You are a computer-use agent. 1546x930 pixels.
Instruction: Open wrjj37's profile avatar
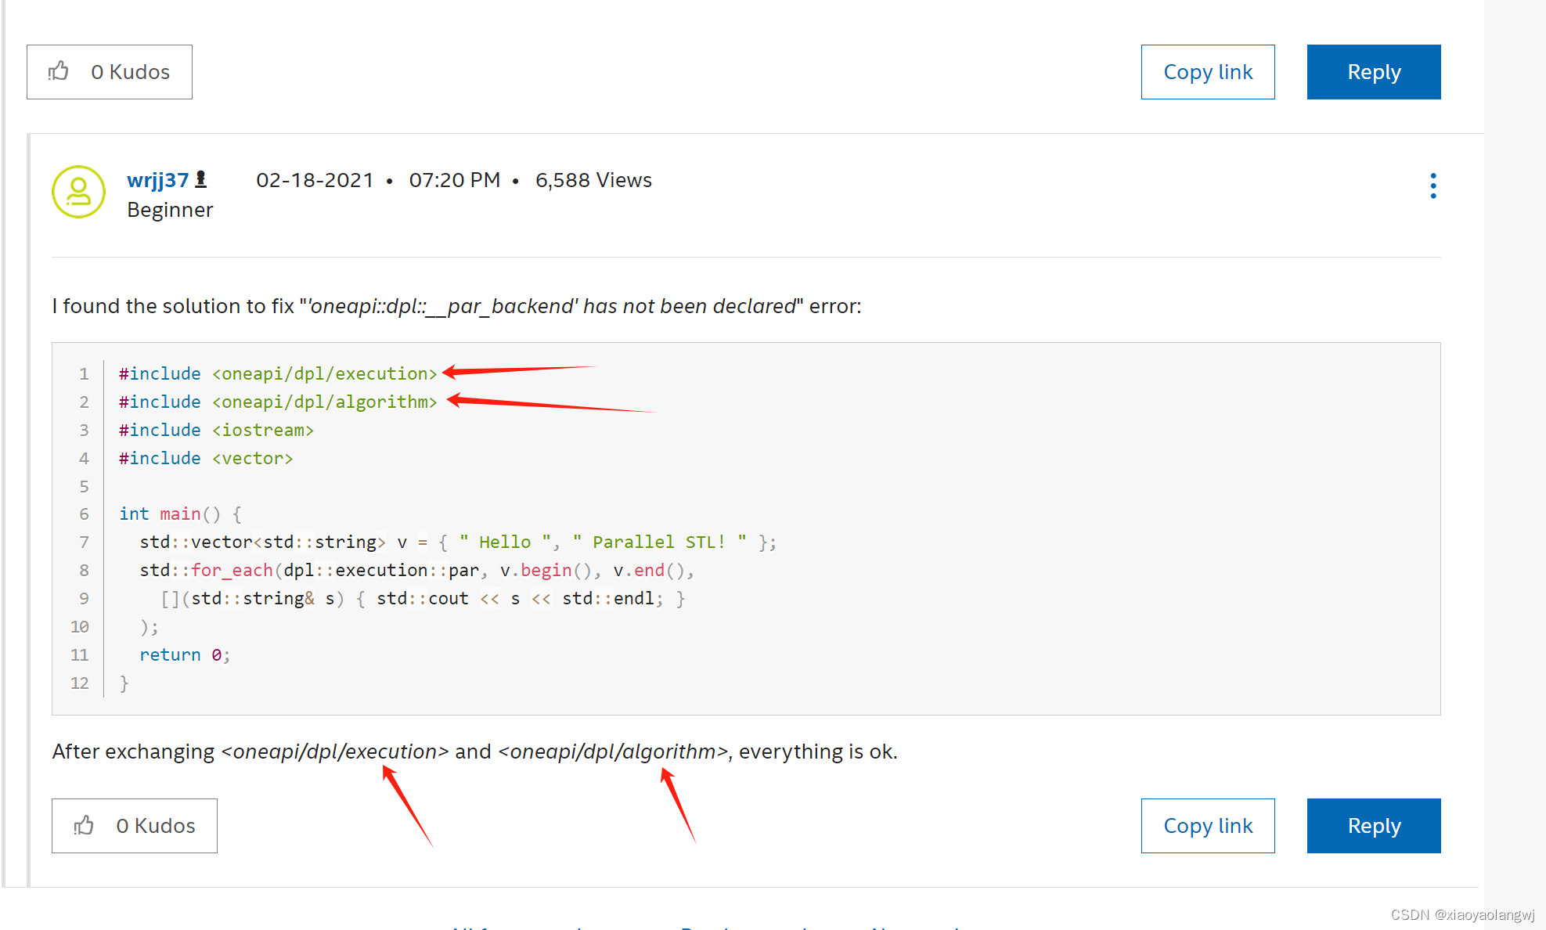tap(78, 192)
